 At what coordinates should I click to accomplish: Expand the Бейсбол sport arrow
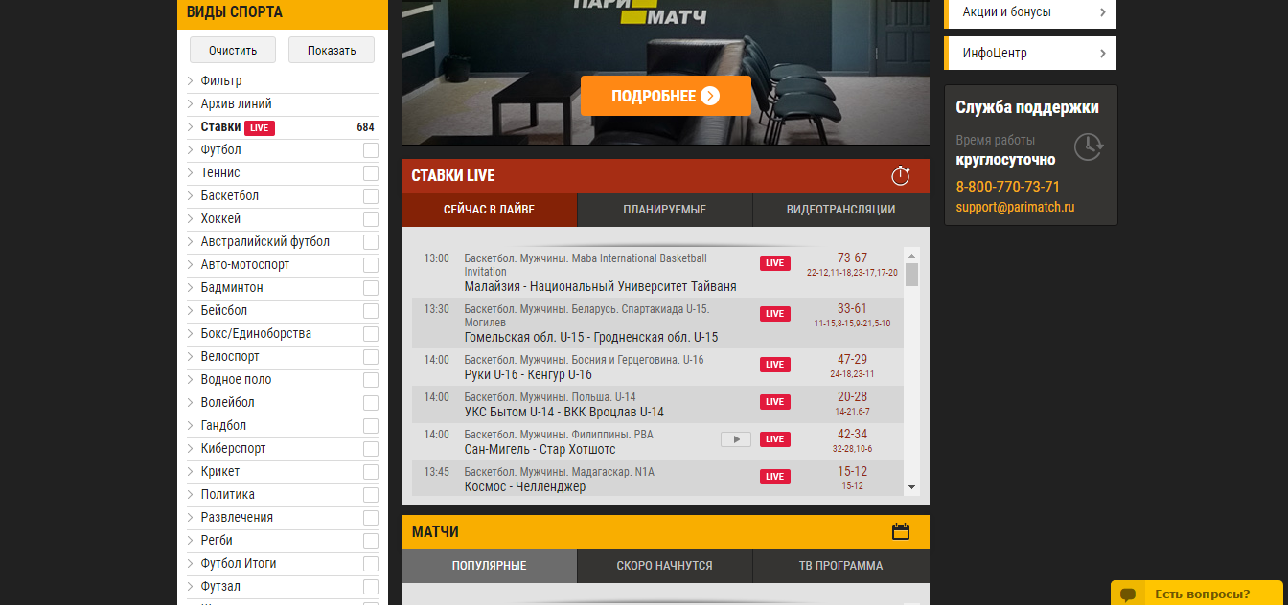pos(190,311)
